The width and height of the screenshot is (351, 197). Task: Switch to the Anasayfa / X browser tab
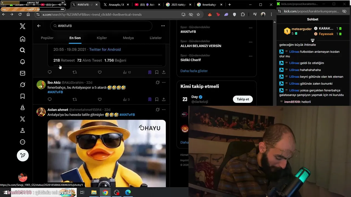click(x=116, y=5)
